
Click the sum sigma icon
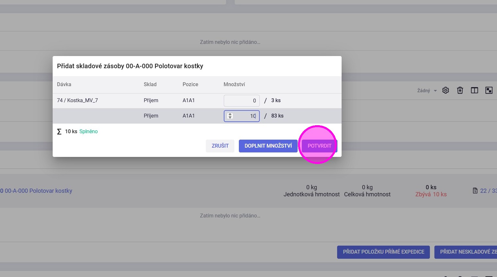coord(59,132)
